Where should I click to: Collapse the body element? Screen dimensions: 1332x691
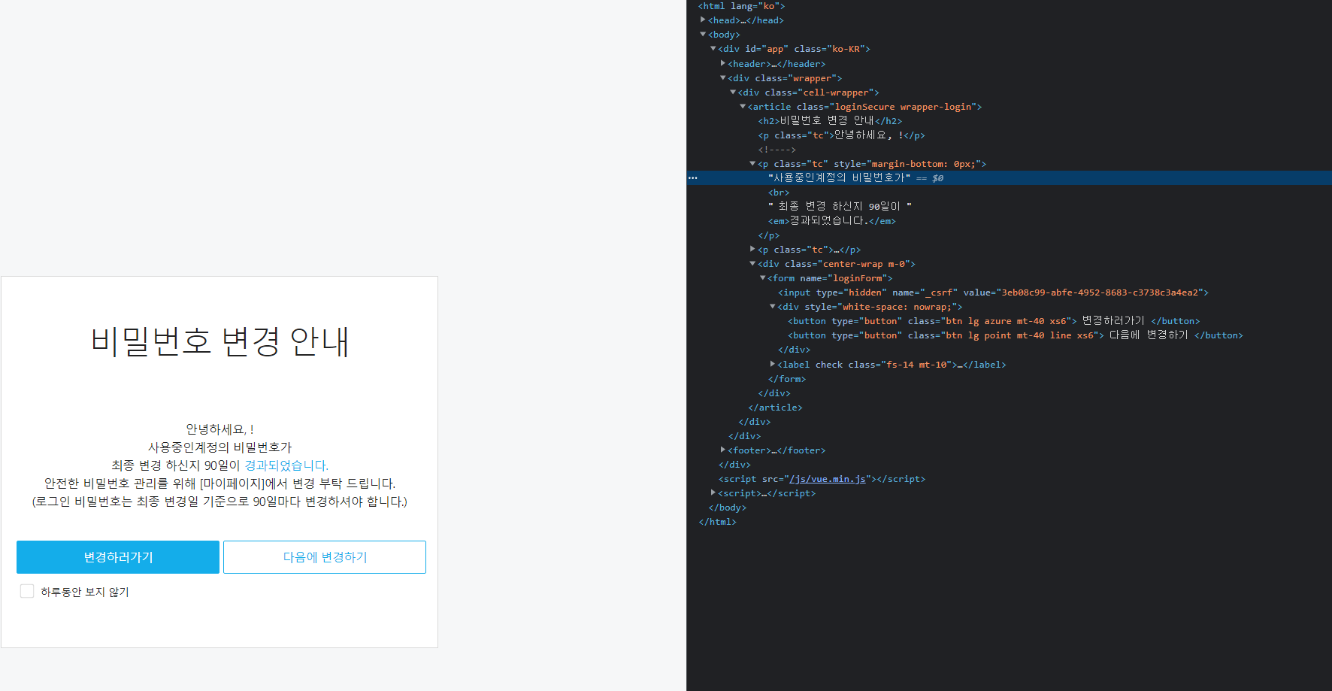[703, 35]
